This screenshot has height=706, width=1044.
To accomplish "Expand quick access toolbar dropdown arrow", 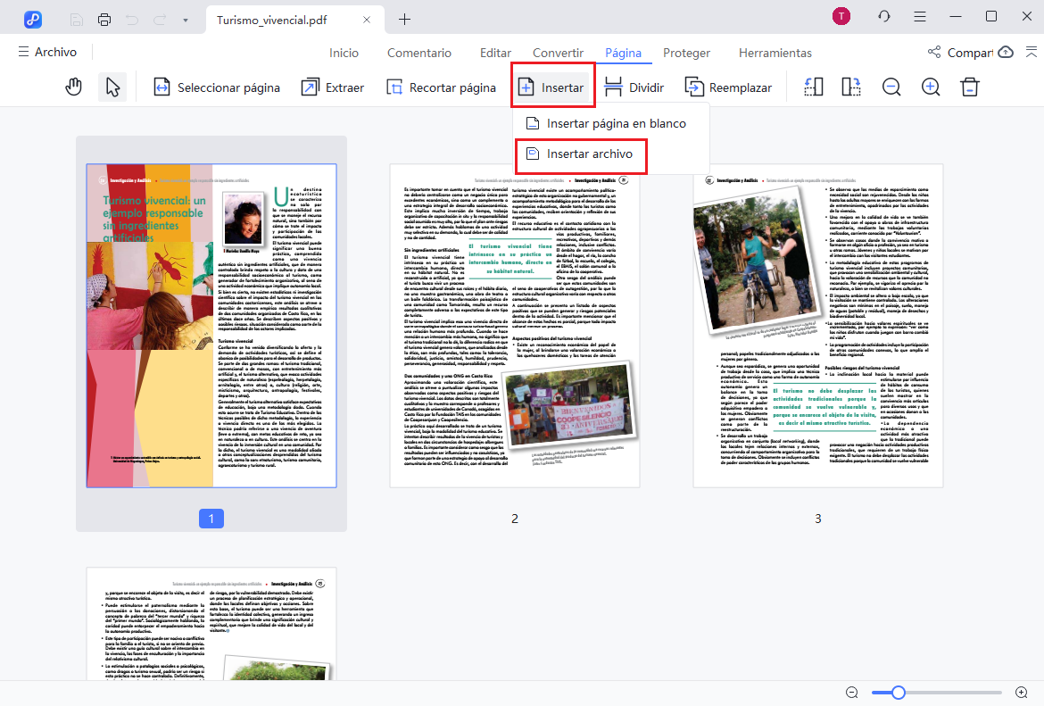I will 185,19.
